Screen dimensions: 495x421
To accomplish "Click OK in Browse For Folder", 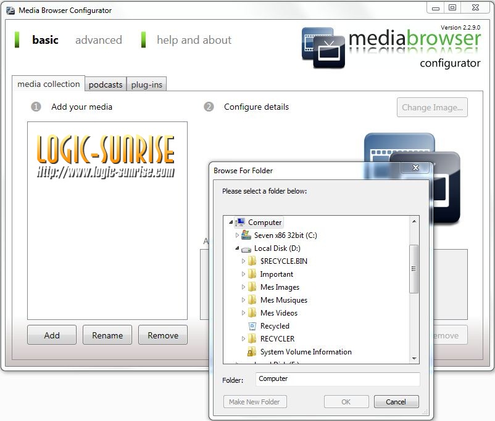I will (346, 402).
